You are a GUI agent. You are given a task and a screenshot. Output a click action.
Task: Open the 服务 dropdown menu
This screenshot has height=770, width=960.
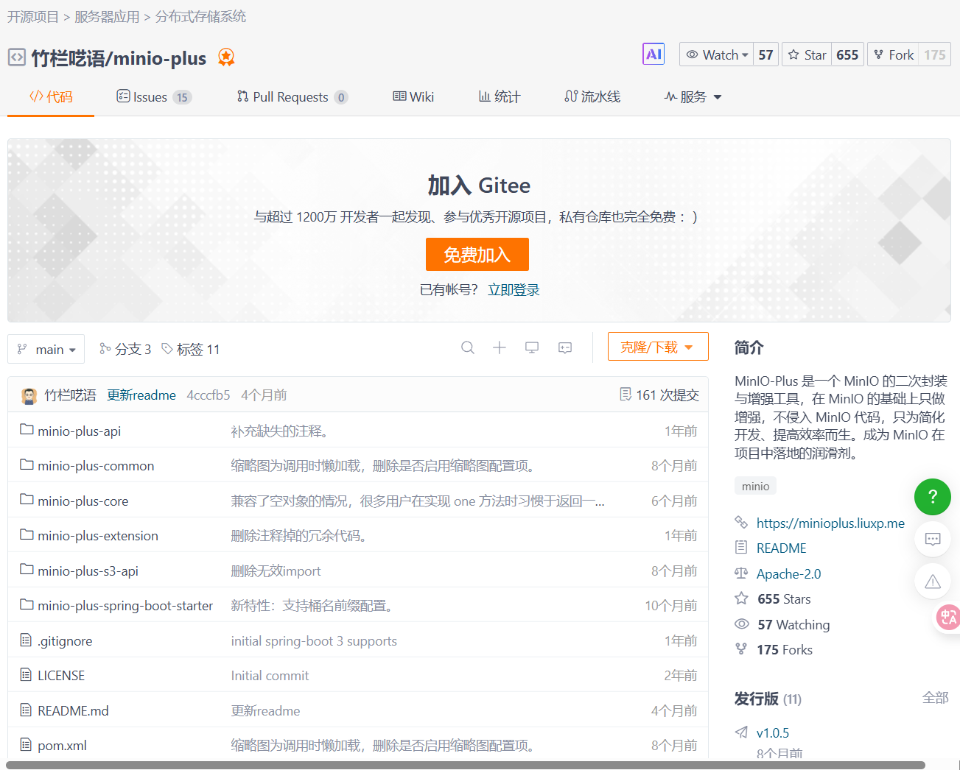coord(693,97)
